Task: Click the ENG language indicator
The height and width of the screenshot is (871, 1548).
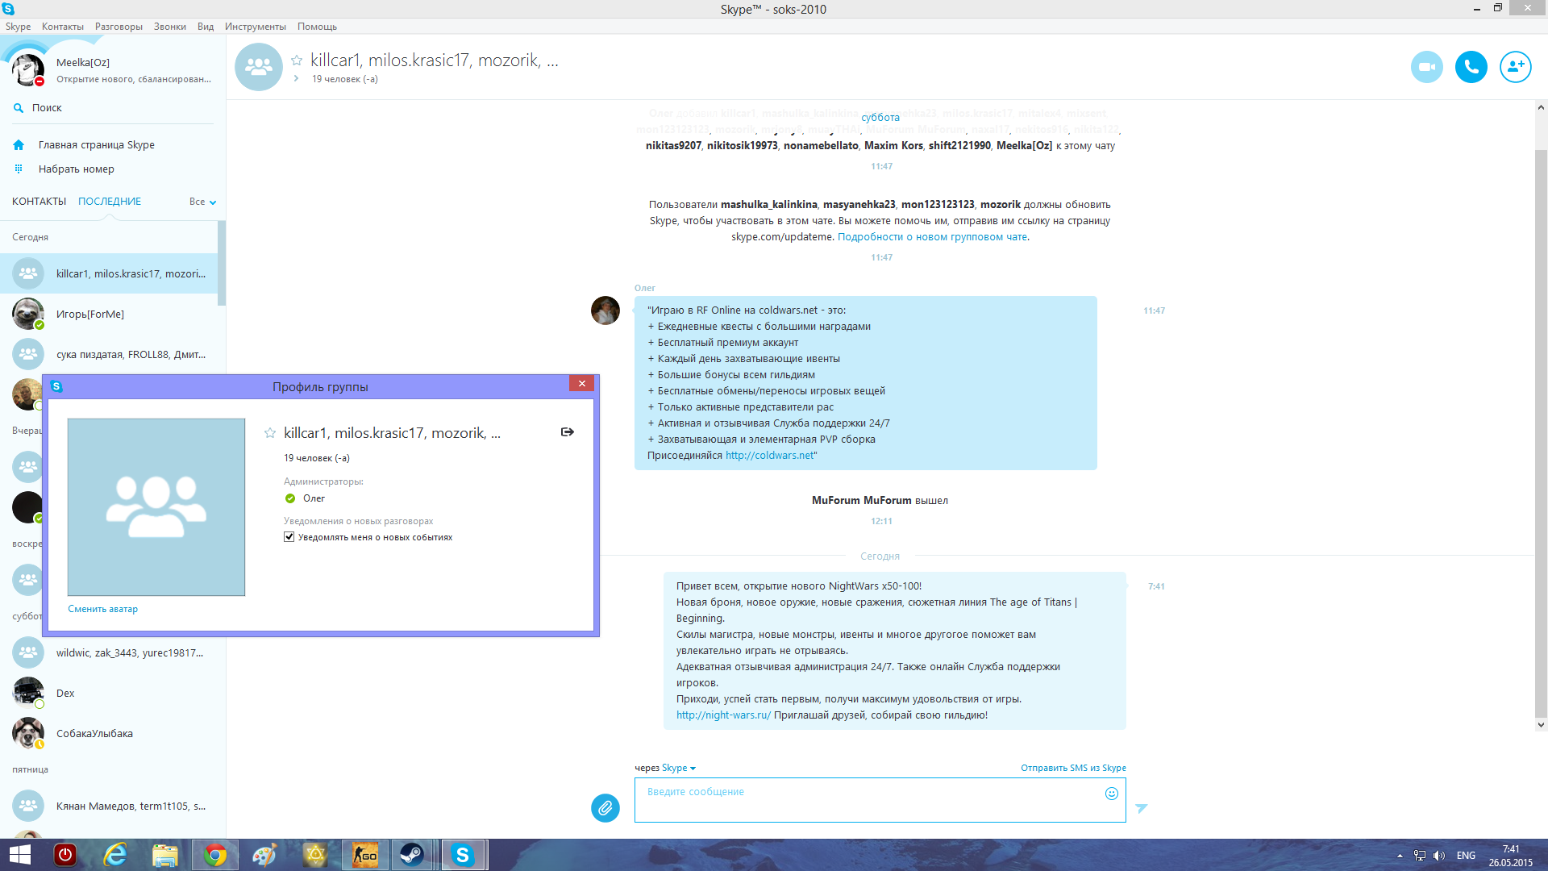Action: click(1466, 856)
